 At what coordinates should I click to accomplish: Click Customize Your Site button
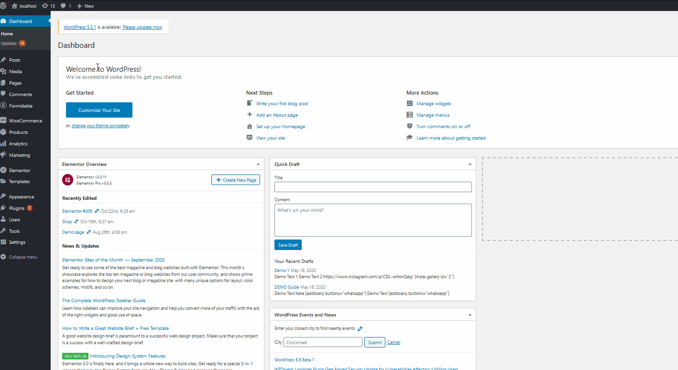(99, 110)
